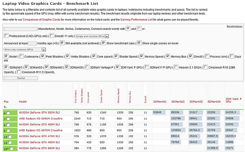The height and width of the screenshot is (152, 245).
Task: Toggle the DirectX column checkbox
Action: (x=191, y=56)
